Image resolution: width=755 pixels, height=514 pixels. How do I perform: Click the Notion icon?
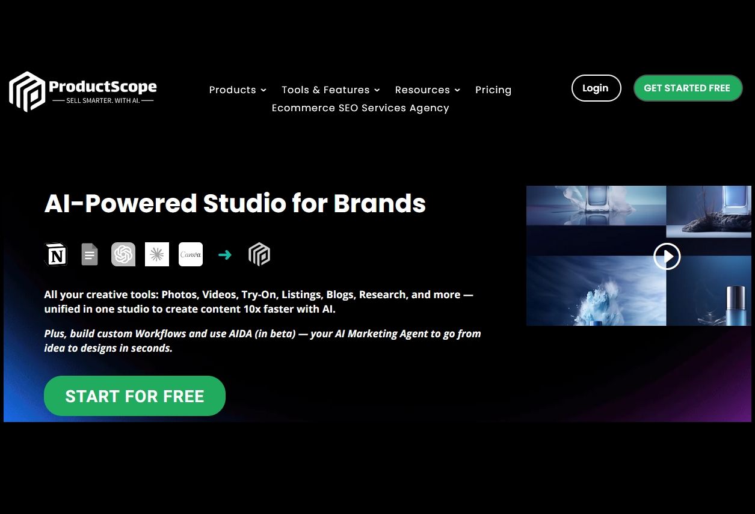pos(56,254)
